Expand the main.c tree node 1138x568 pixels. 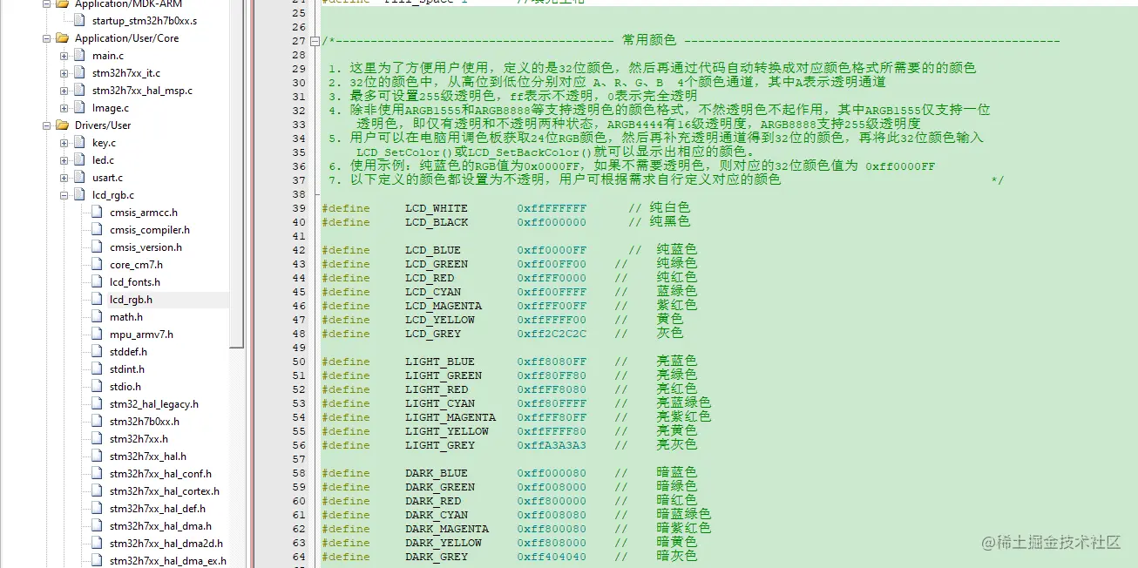[x=64, y=56]
